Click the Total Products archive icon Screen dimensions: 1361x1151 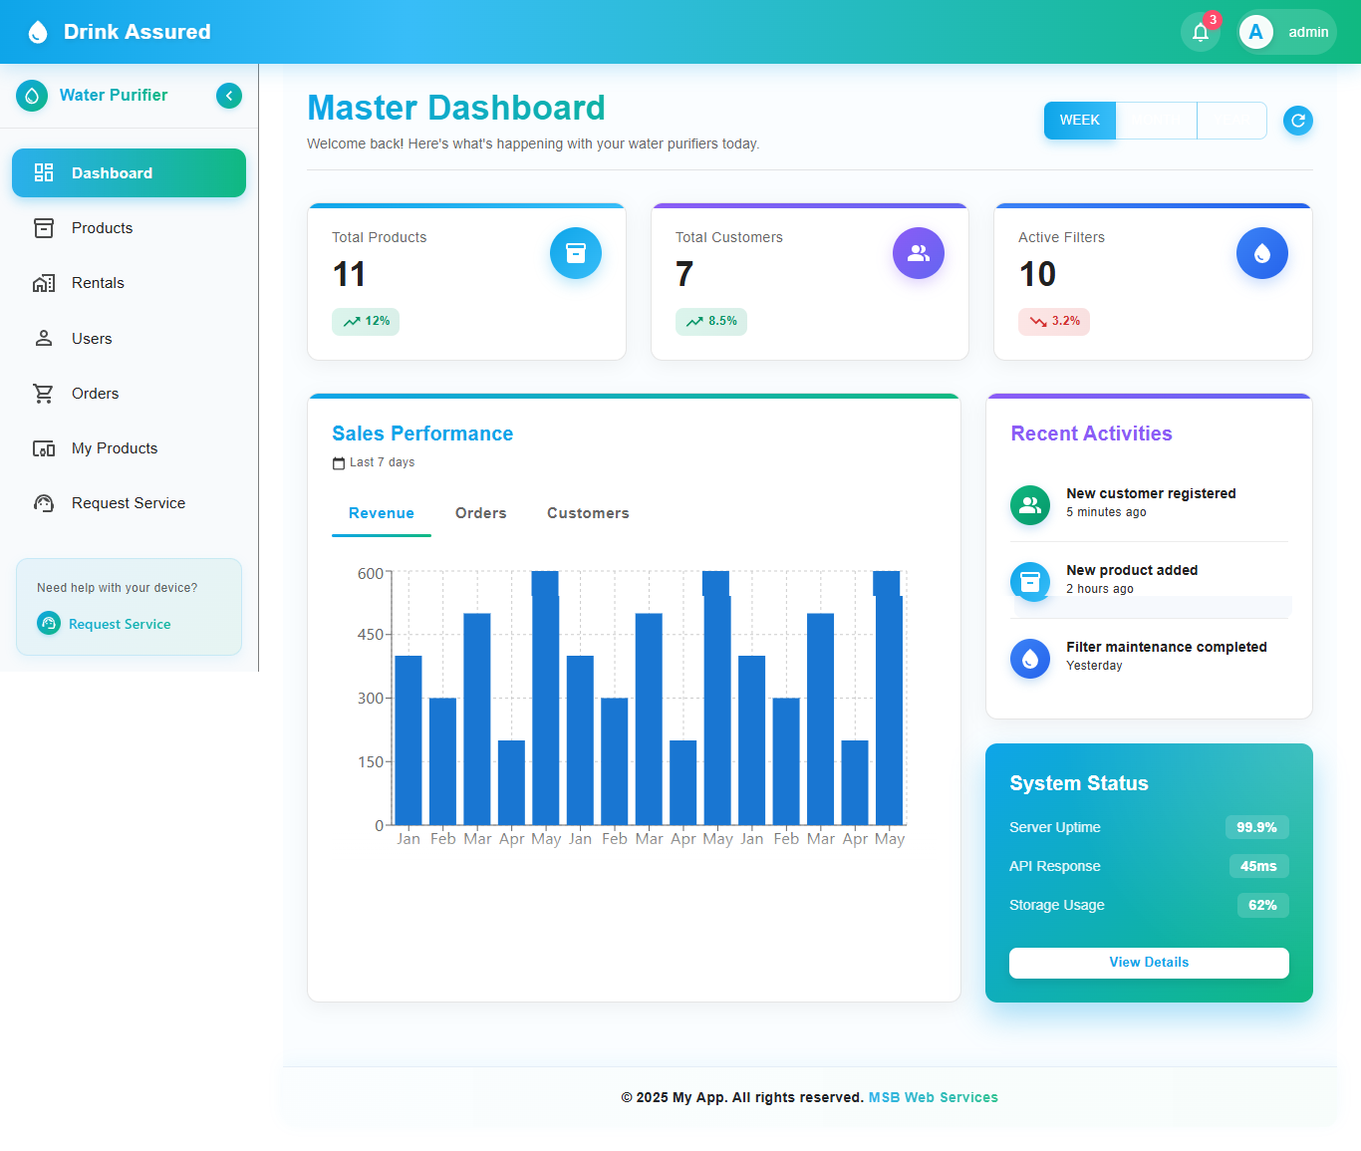575,253
